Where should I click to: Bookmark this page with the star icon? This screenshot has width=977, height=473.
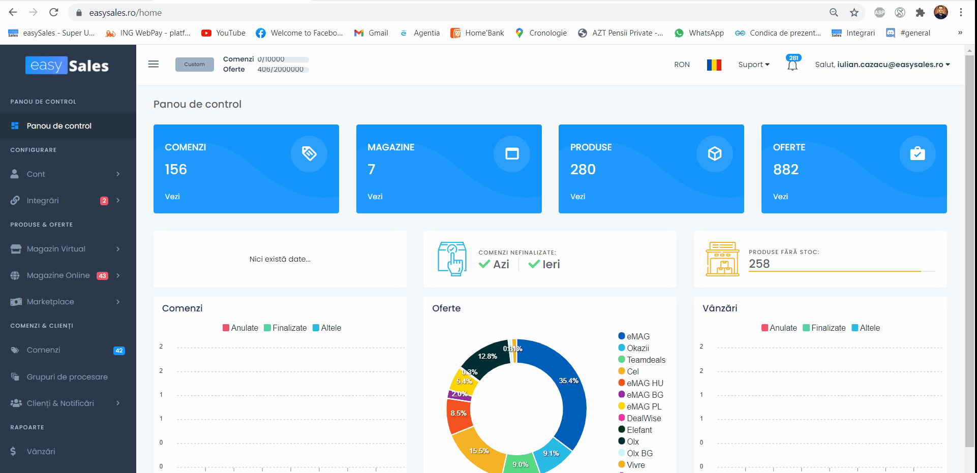click(854, 13)
